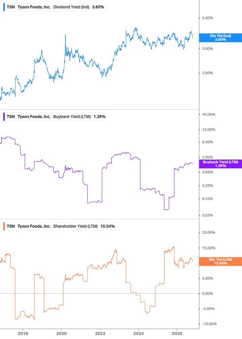Click the 3.60% value in the Dividend Yield legend
The image size is (242, 339).
(x=98, y=7)
